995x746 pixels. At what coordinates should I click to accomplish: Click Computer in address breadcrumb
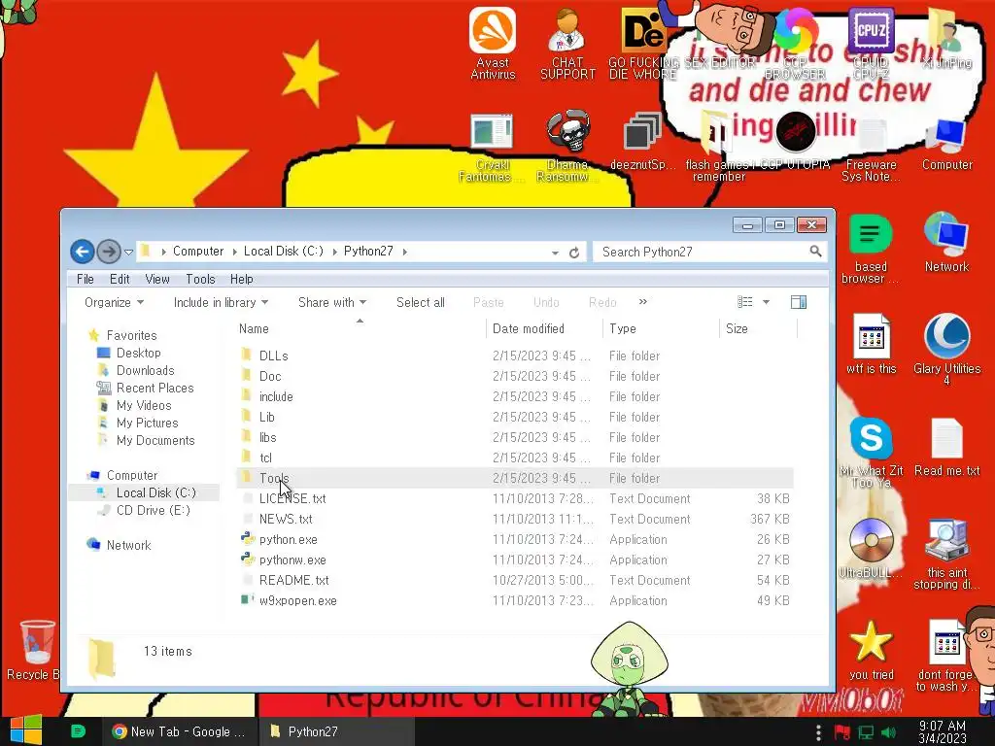198,252
